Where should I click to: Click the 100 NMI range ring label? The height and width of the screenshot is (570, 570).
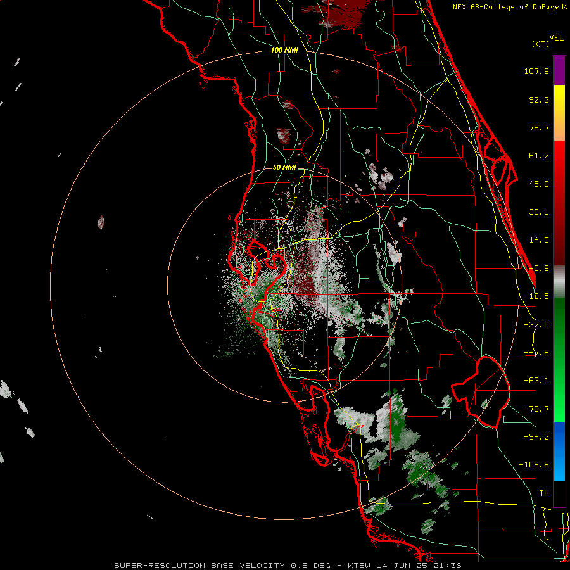tap(284, 50)
